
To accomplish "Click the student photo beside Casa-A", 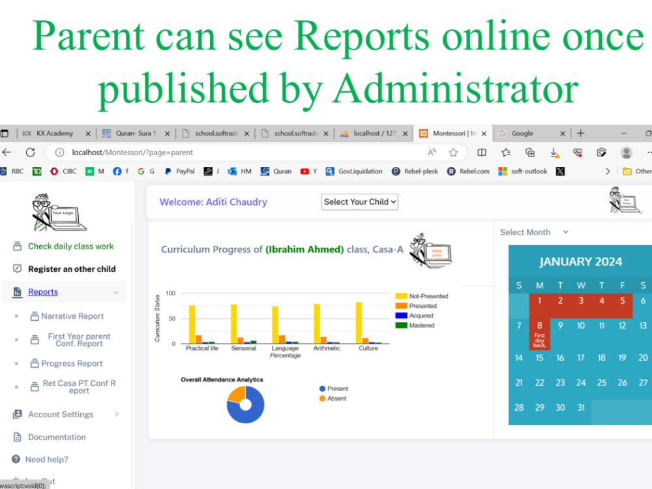I will pos(430,250).
